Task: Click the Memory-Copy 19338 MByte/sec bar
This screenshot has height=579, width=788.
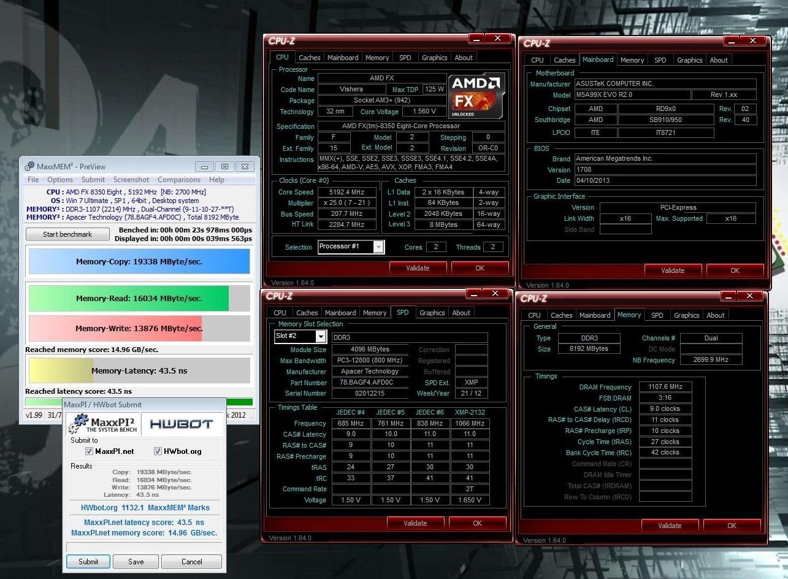Action: [x=139, y=261]
